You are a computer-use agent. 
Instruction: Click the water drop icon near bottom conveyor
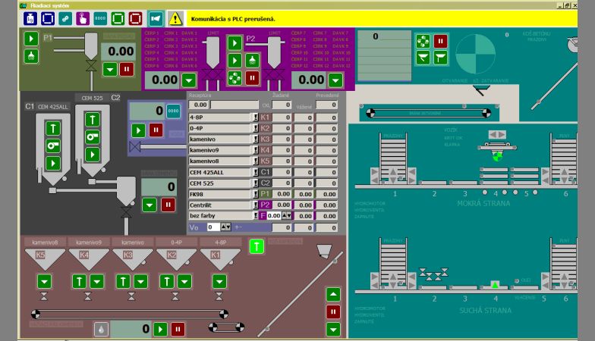(x=100, y=329)
